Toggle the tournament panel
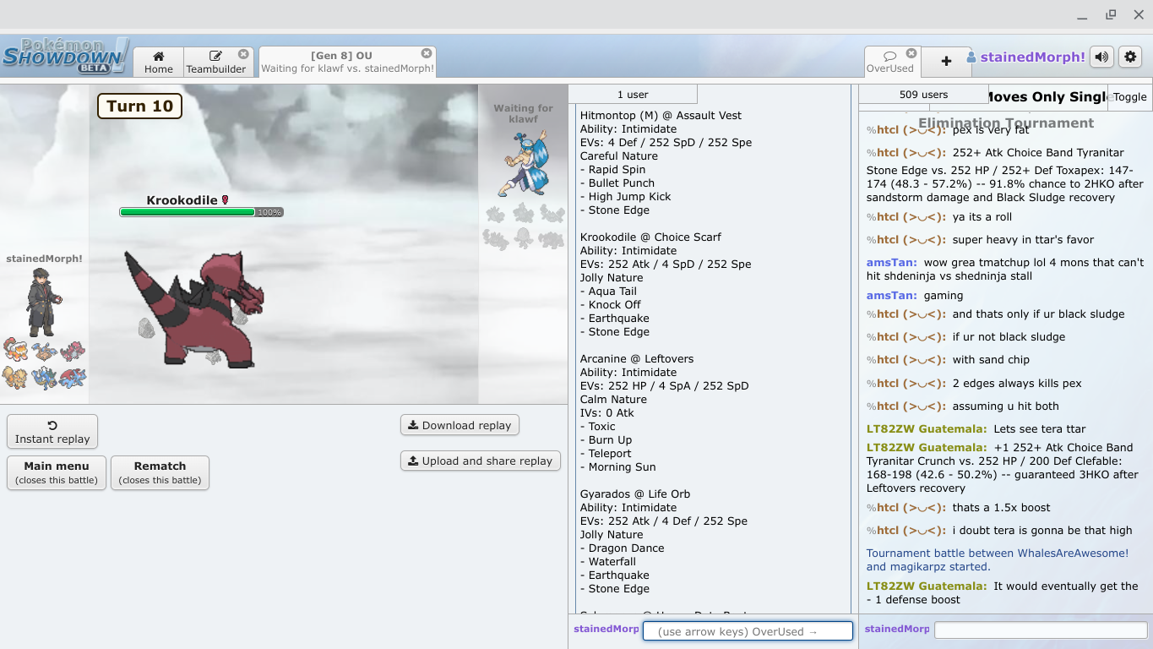The width and height of the screenshot is (1153, 649). 1129,96
